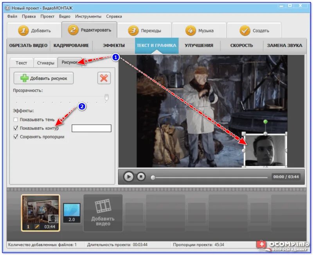Open step 1 Добавить tab
Screen dimensions: 313x255
point(34,31)
